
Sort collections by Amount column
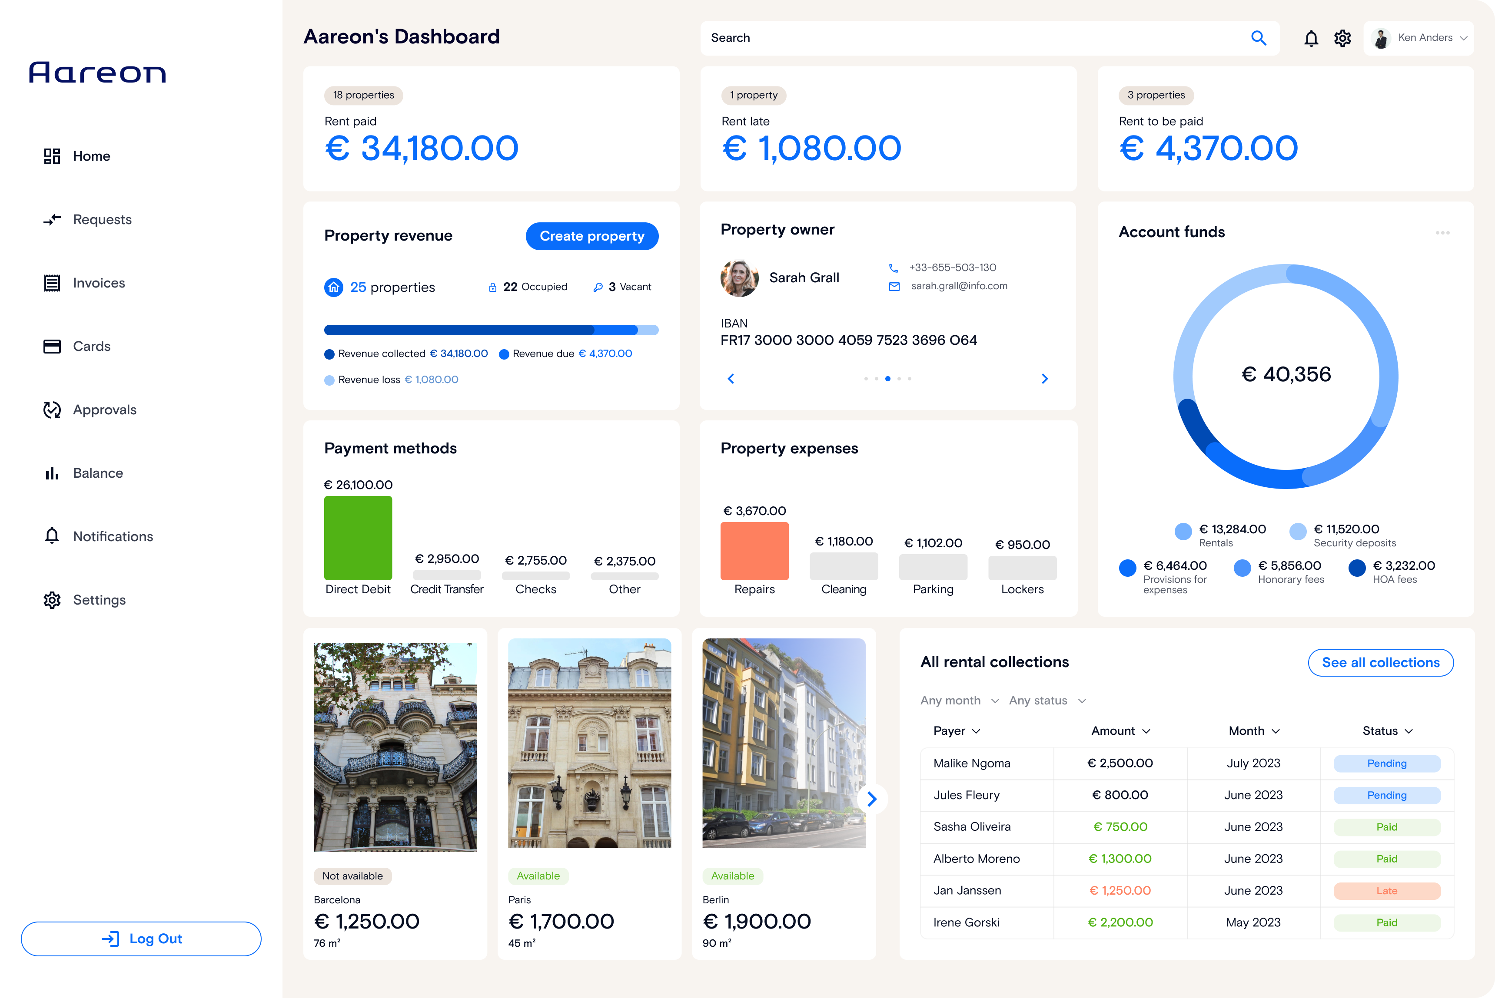pos(1120,730)
